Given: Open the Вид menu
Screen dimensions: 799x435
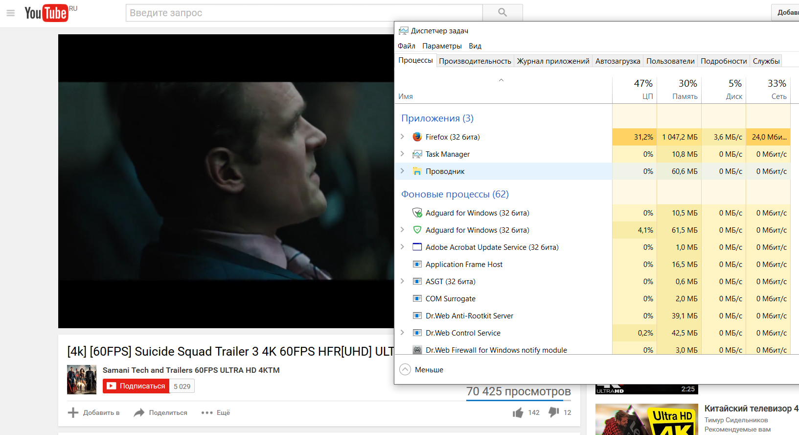Looking at the screenshot, I should click(475, 46).
